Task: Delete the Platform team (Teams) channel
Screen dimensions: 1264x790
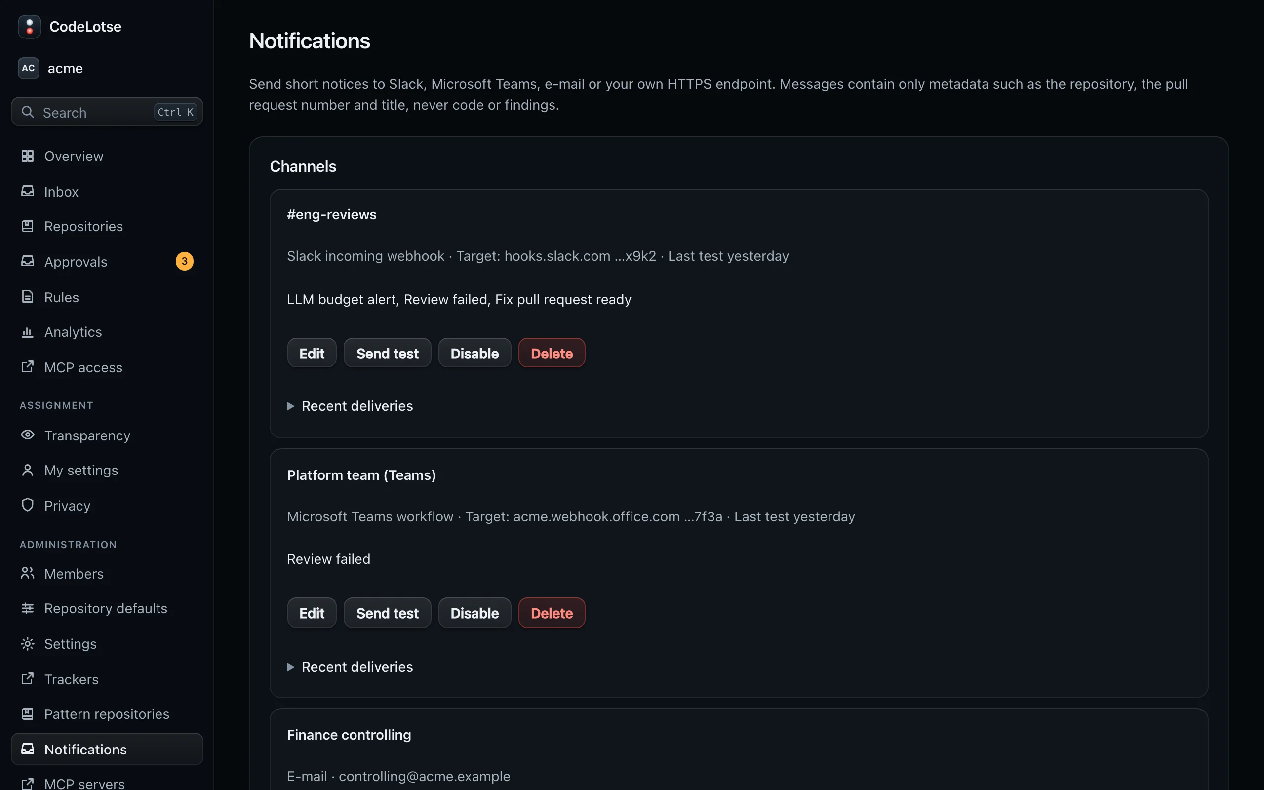Action: 552,613
